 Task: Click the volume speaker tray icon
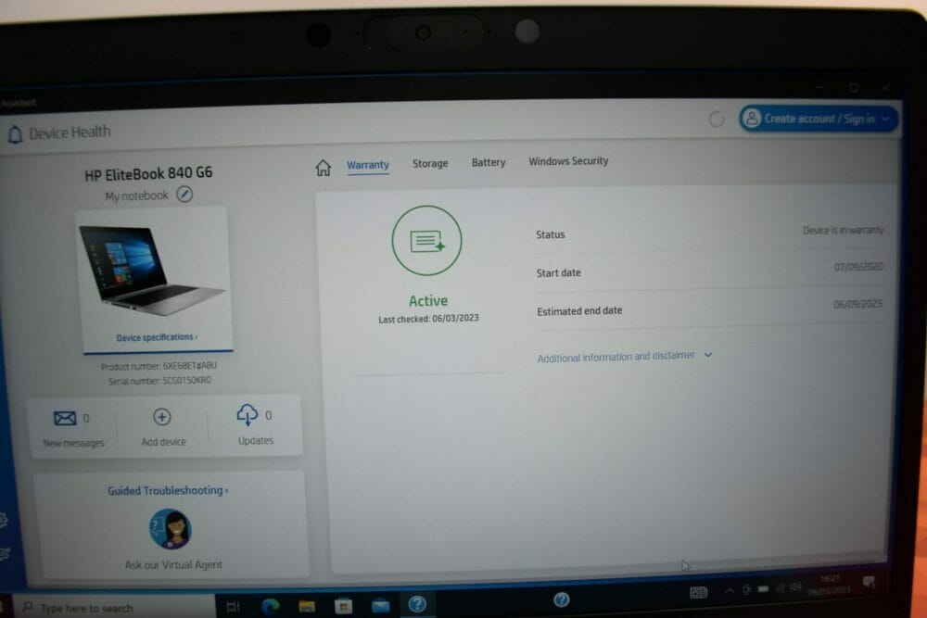[796, 586]
